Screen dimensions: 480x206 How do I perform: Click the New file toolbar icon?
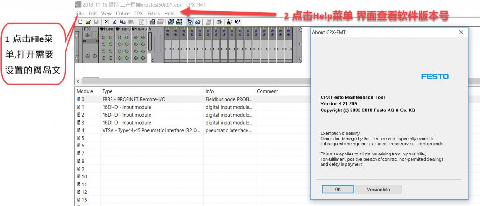pyautogui.click(x=80, y=22)
